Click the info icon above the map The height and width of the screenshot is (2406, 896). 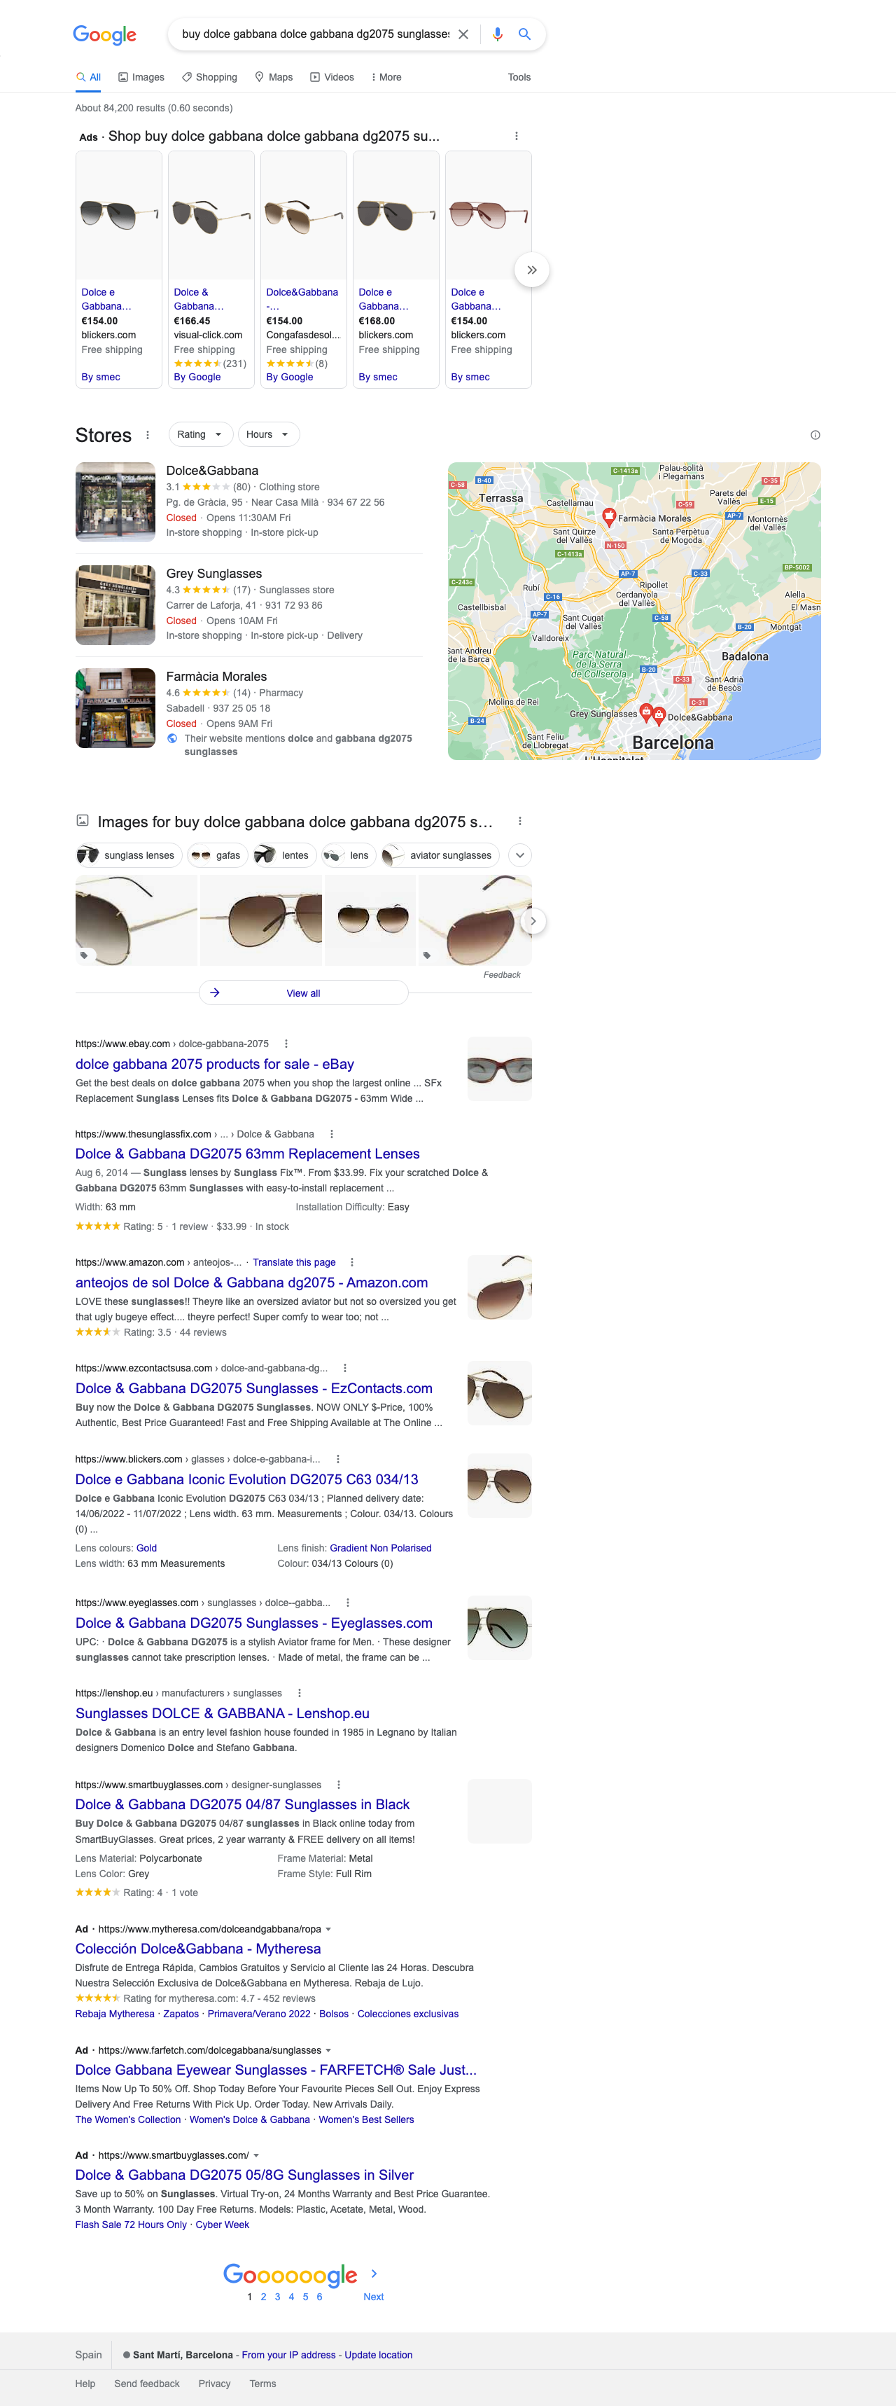(x=815, y=435)
